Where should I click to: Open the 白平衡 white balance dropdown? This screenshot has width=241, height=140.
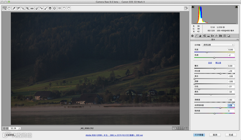click(x=218, y=45)
